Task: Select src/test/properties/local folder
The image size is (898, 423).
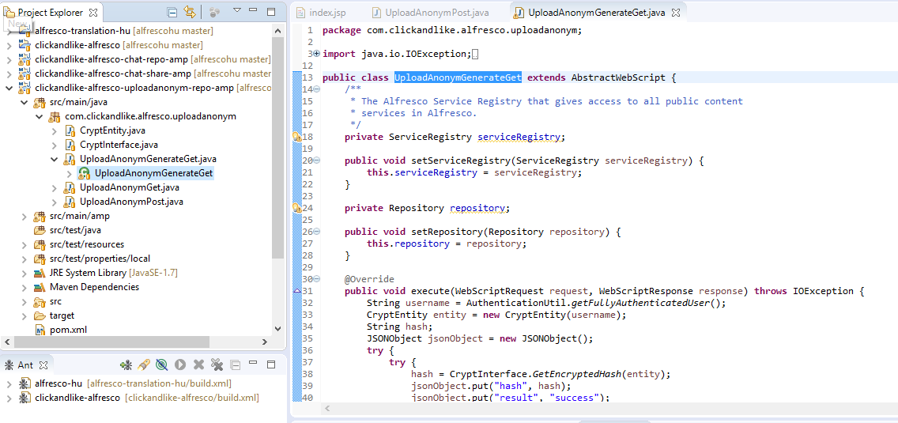Action: (100, 259)
